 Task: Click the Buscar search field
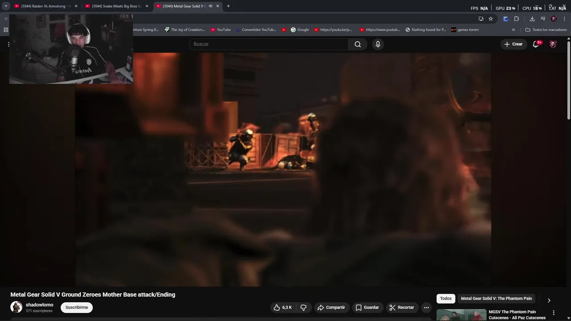[269, 44]
